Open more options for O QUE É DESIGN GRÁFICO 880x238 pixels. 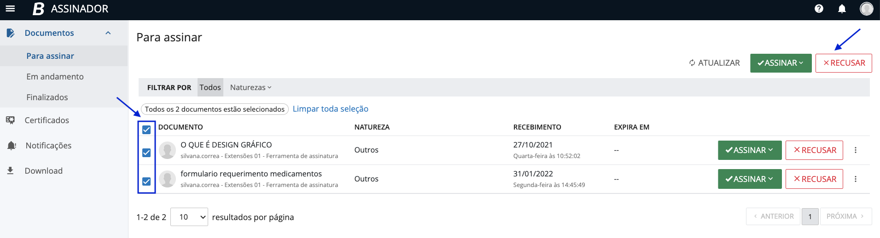(x=855, y=150)
